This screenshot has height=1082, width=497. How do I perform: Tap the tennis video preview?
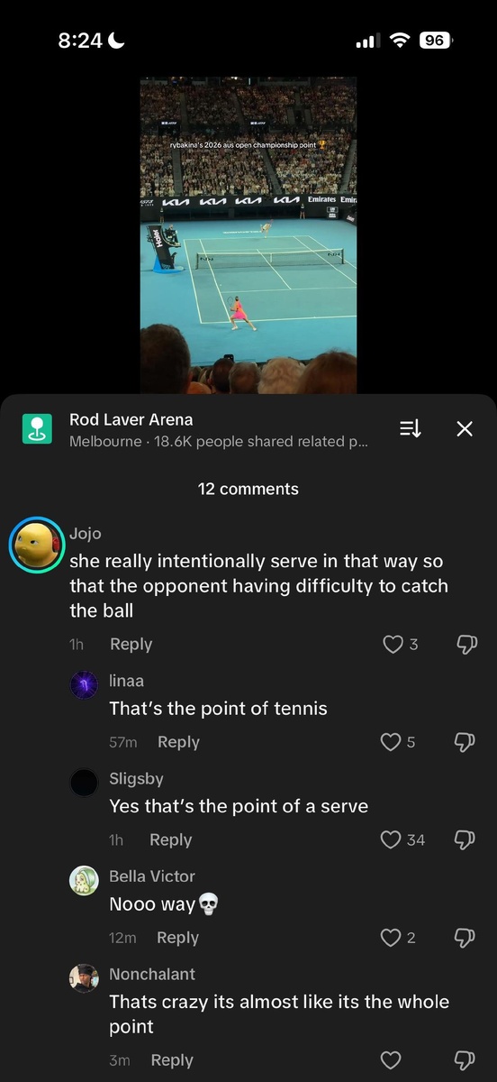[248, 234]
